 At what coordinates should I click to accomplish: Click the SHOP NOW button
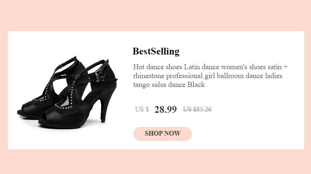(163, 133)
